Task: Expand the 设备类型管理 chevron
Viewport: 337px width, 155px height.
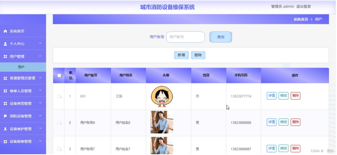Action: (x=40, y=103)
